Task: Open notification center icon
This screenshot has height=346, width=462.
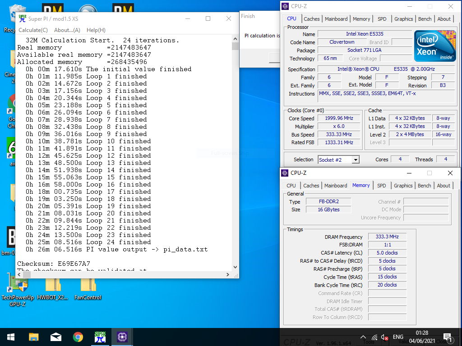Action: point(447,337)
